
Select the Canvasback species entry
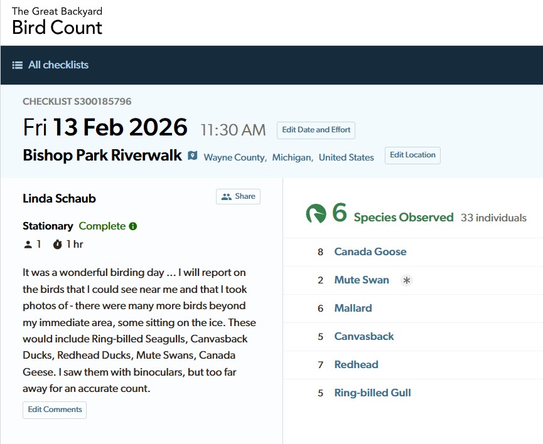click(363, 336)
